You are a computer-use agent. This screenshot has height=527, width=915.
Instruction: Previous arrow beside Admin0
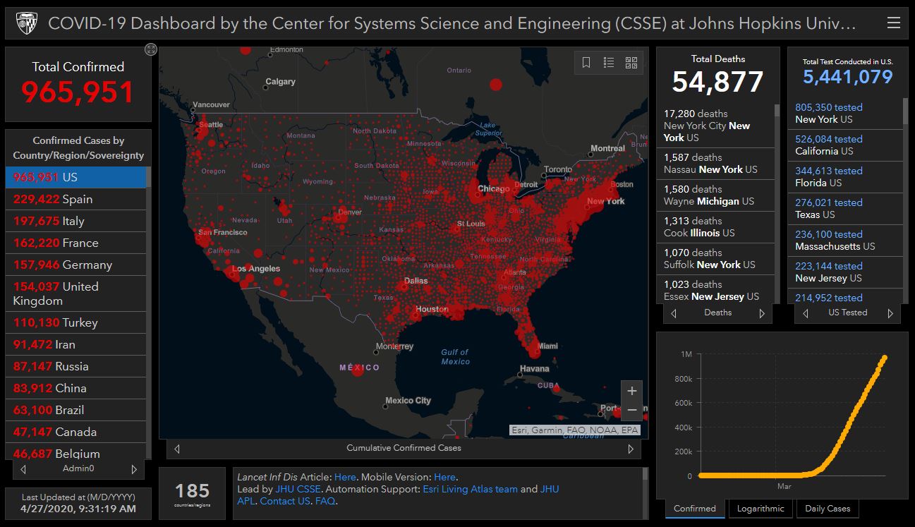pyautogui.click(x=23, y=469)
